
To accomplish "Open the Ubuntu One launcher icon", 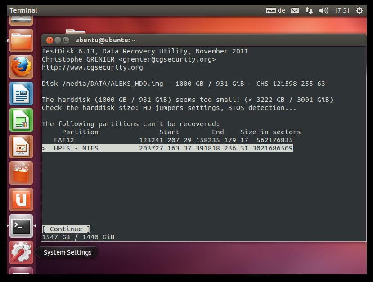I will coord(21,199).
